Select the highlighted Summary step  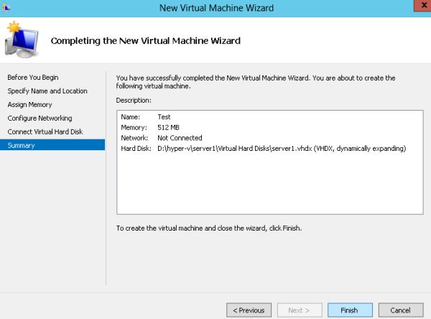click(x=22, y=145)
